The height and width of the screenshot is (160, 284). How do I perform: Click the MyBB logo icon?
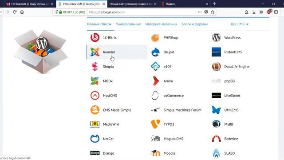(x=216, y=124)
